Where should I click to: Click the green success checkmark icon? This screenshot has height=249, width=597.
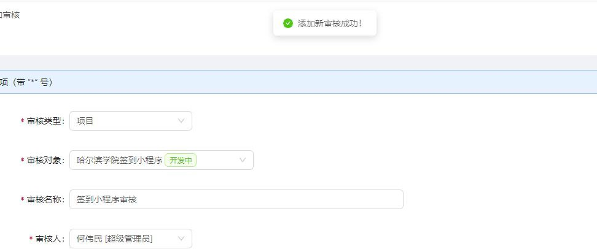click(287, 23)
